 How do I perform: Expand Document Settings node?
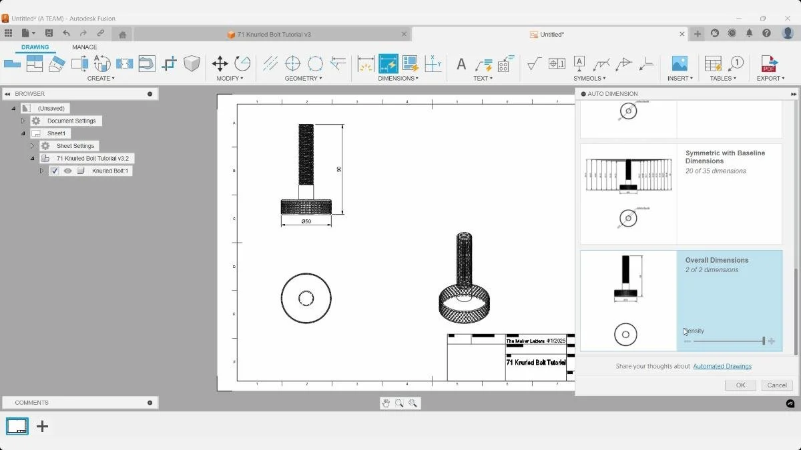tap(23, 121)
